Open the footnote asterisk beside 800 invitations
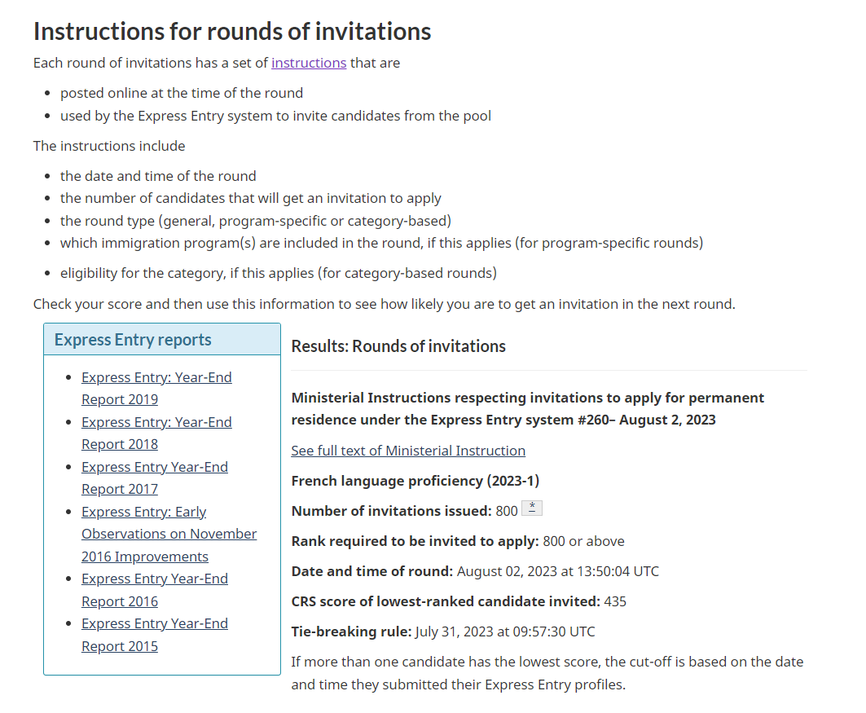 click(x=531, y=508)
